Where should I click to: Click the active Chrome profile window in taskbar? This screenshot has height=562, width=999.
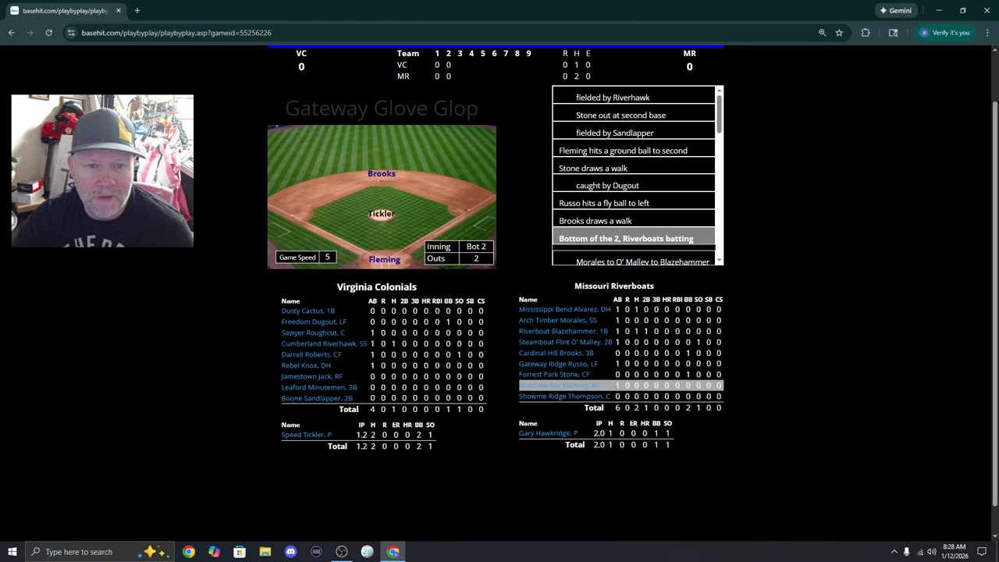coord(393,552)
